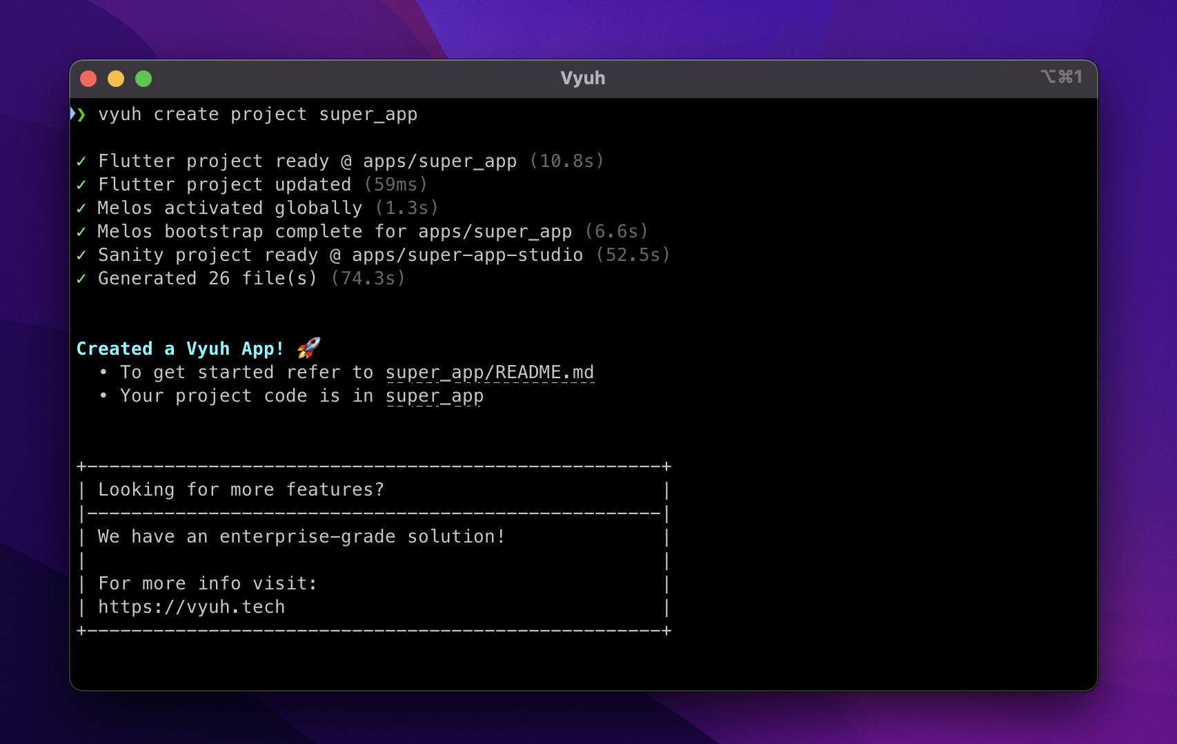Click the checkmark next to Sanity project ready
This screenshot has width=1177, height=744.
tap(82, 255)
